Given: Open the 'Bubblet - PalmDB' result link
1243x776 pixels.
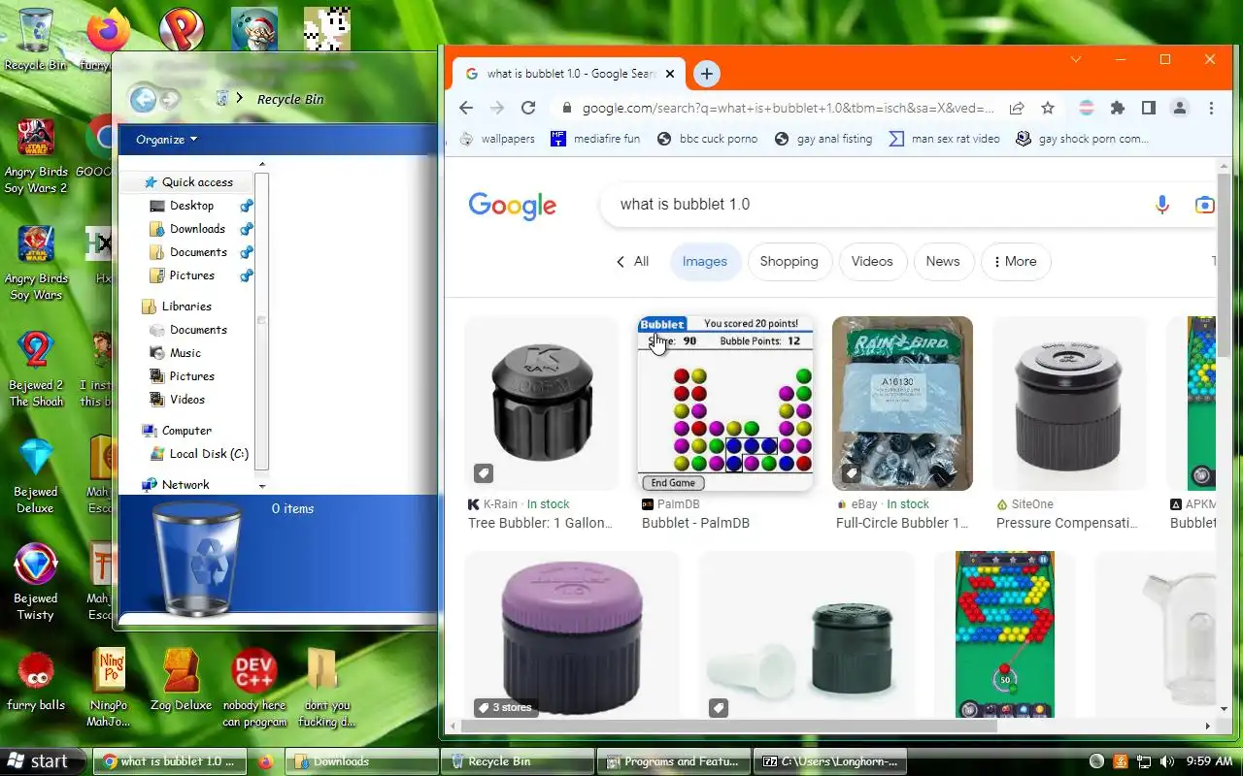Looking at the screenshot, I should click(x=695, y=523).
